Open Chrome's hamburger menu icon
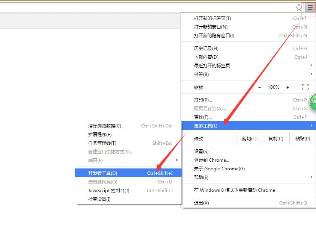316x232 pixels. tap(309, 7)
